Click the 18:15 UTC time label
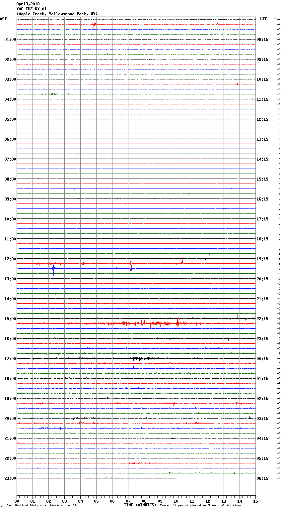This screenshot has height=510, width=282. 262,239
